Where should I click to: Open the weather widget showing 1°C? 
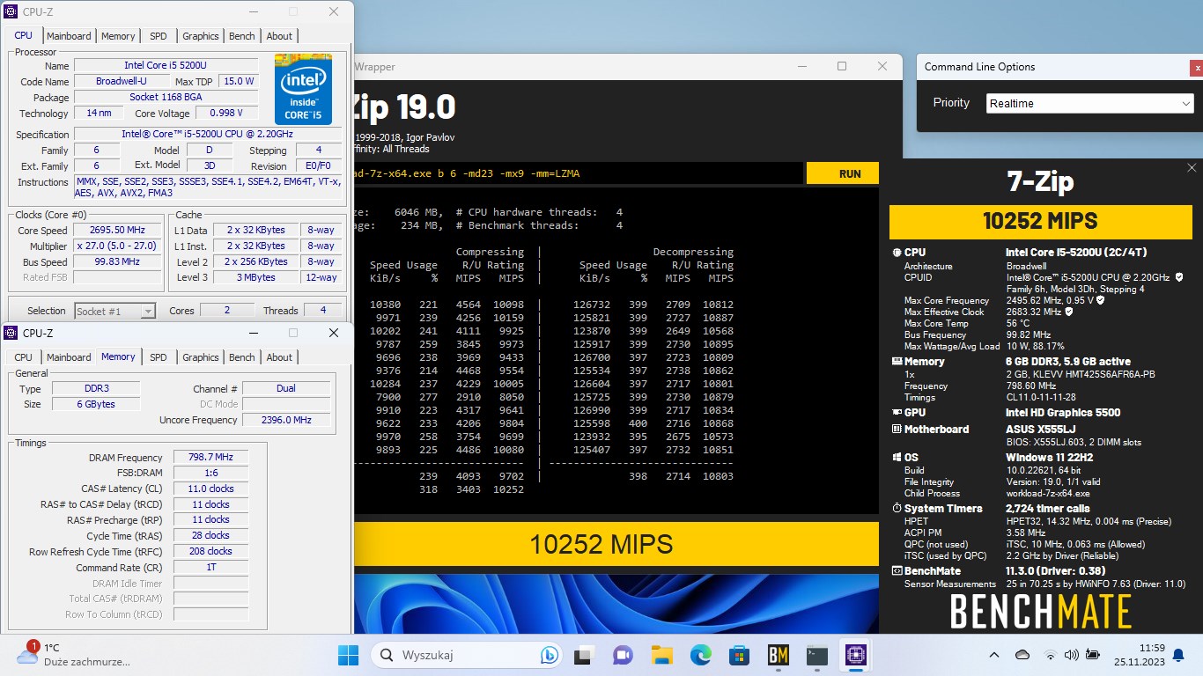click(x=72, y=655)
